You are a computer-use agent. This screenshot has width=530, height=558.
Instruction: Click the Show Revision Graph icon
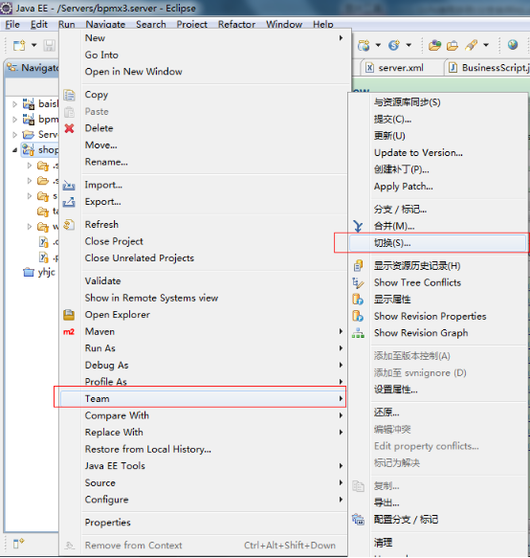[x=358, y=333]
